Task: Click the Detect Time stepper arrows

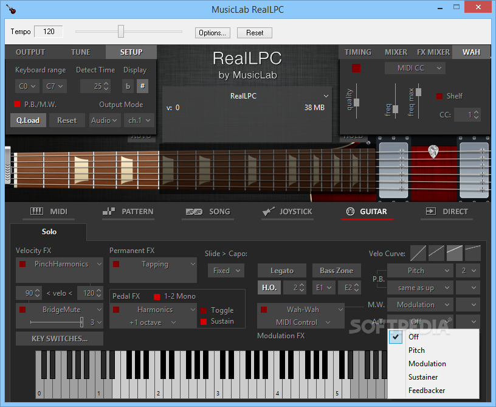Action: 106,86
